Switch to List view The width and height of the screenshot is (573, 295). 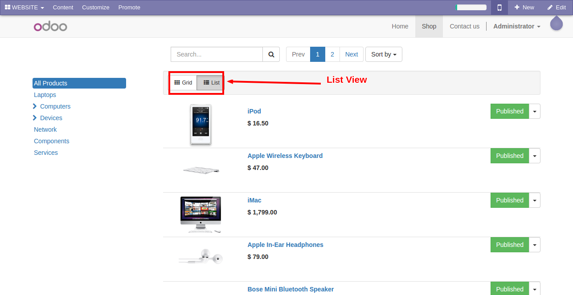pos(211,83)
